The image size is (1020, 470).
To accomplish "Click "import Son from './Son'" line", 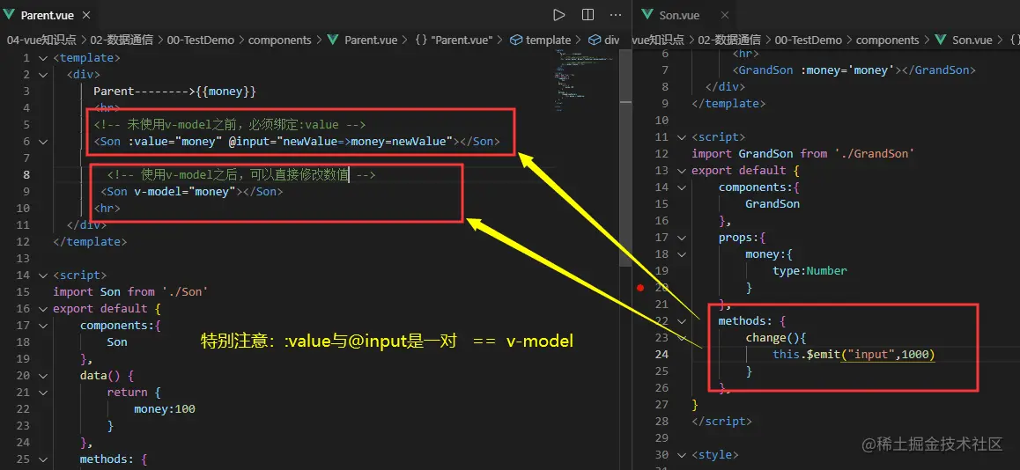I will tap(130, 292).
